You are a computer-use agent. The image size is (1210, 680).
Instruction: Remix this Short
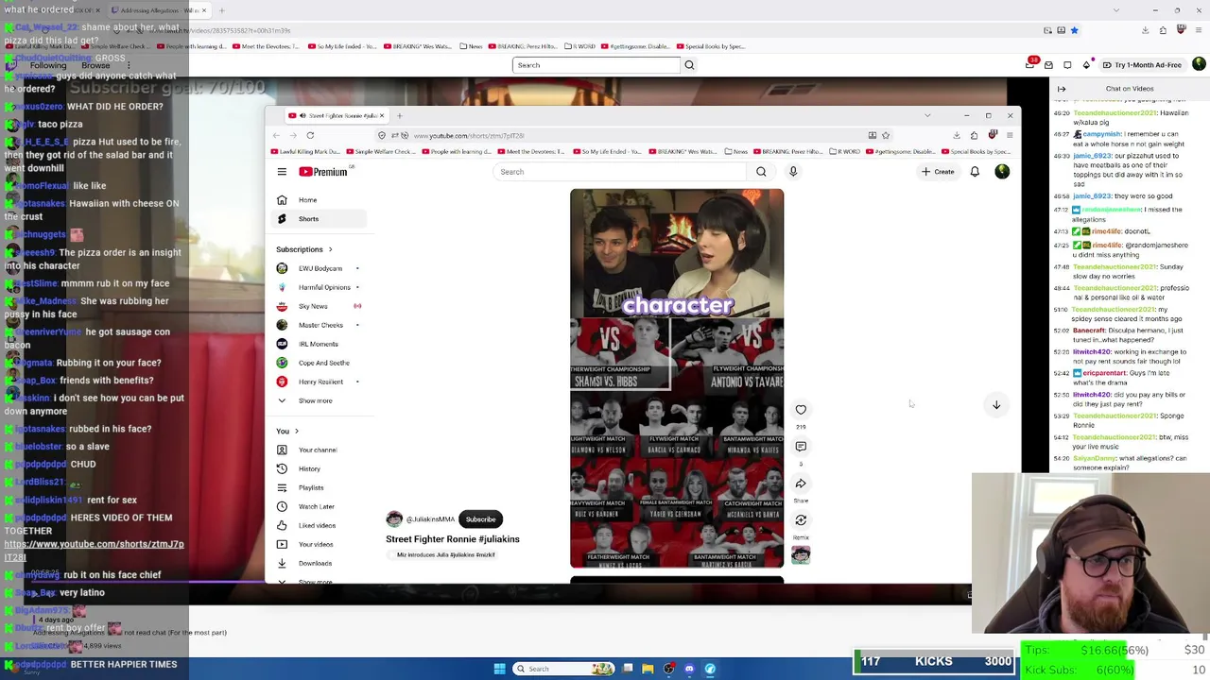(801, 520)
